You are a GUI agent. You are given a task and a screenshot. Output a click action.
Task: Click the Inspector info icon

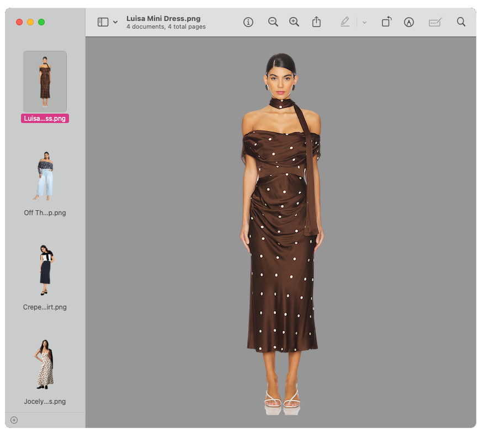(248, 22)
